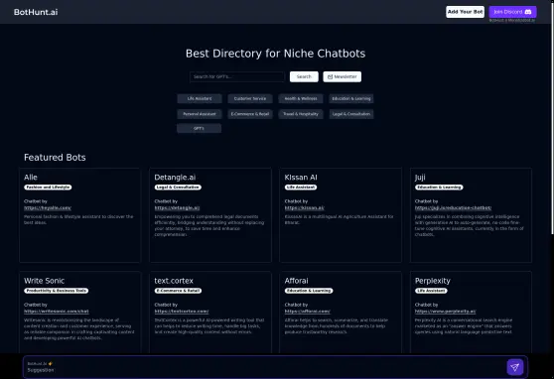Click the Kissan AI card title
The height and width of the screenshot is (379, 554).
coord(301,178)
